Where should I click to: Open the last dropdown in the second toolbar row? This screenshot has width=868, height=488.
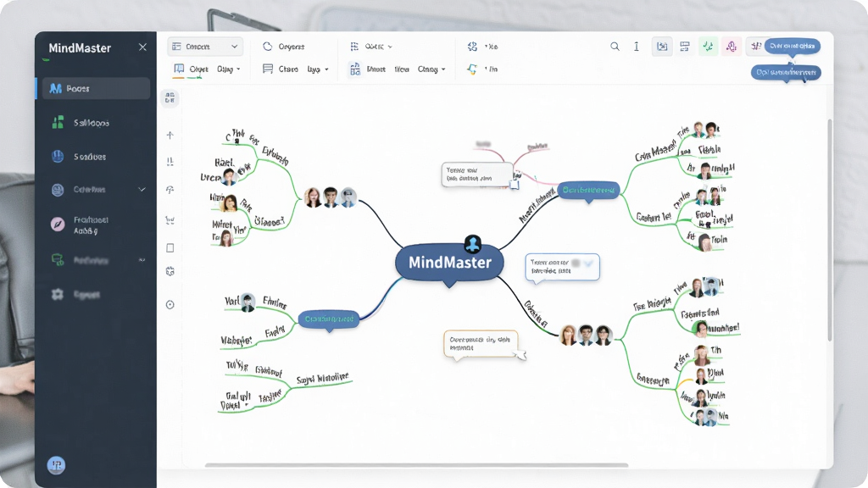(x=431, y=69)
